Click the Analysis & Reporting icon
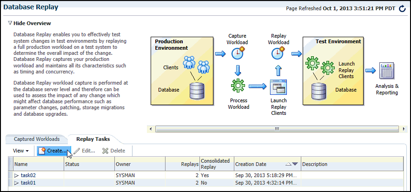411x192 pixels. pos(386,71)
